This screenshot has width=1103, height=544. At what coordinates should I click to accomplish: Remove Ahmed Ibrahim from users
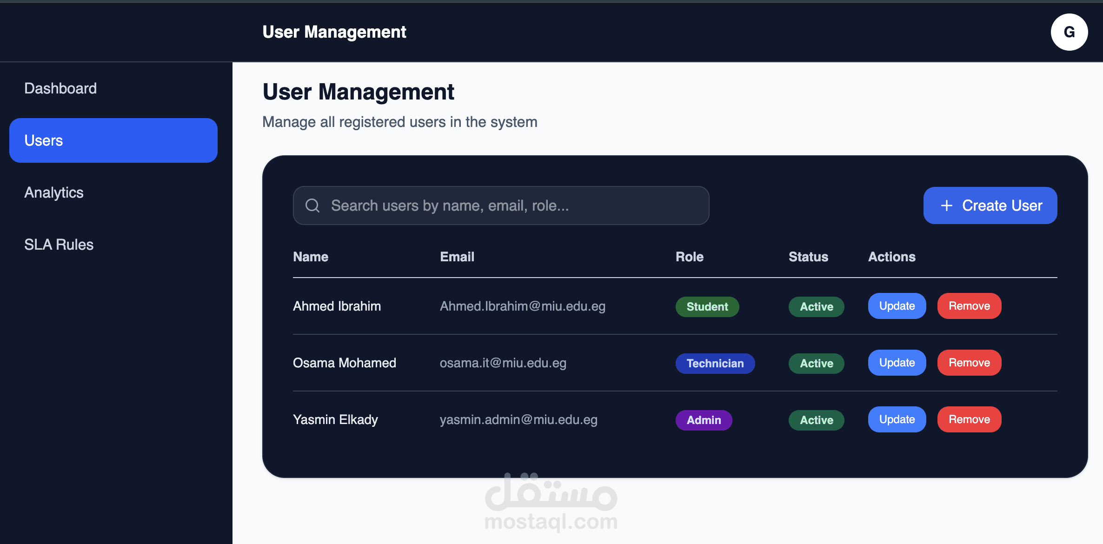[x=969, y=306]
